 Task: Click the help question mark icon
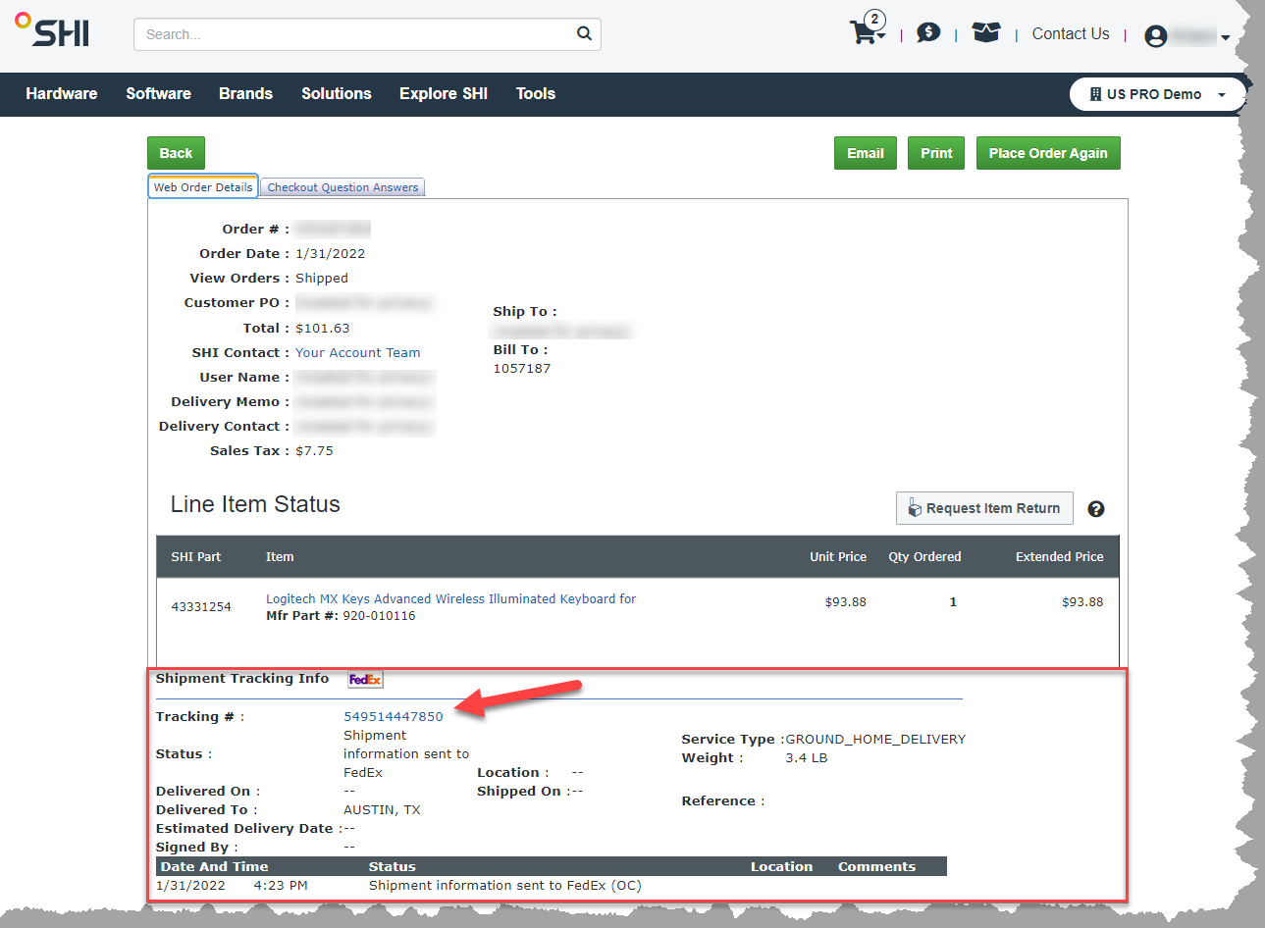click(1096, 509)
